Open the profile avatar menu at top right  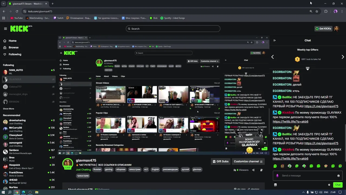click(337, 29)
